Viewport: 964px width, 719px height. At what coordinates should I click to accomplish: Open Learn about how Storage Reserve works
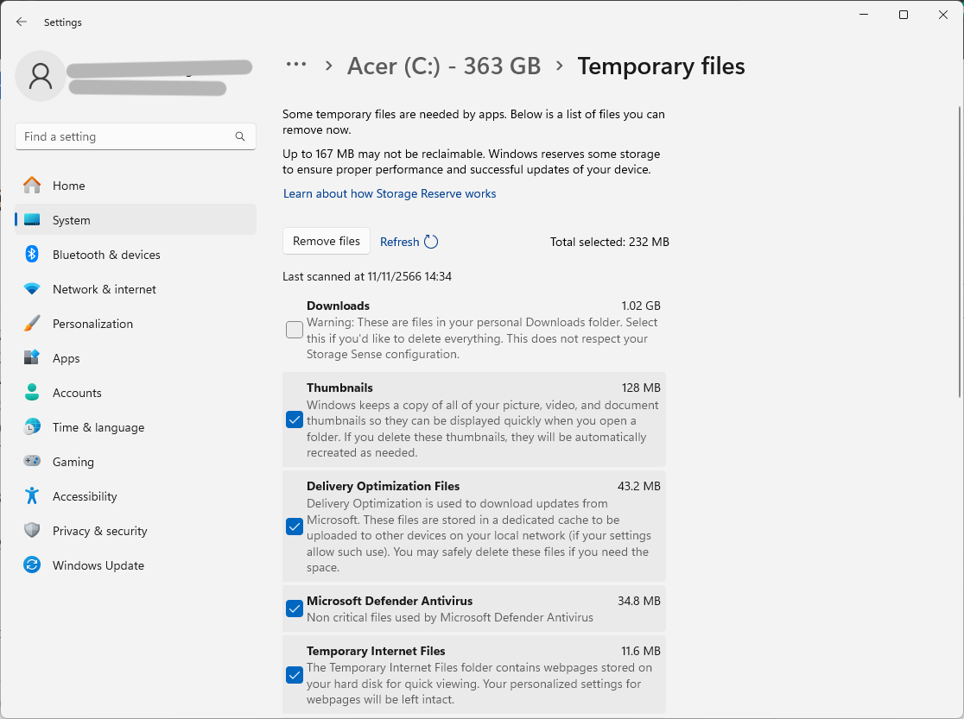(x=390, y=194)
